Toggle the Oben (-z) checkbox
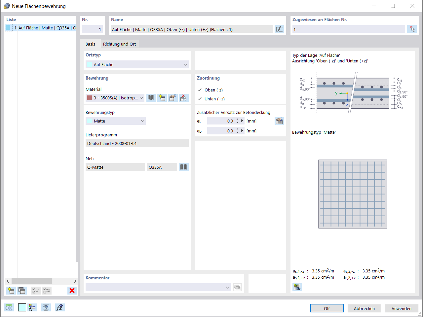423x317 pixels. pyautogui.click(x=200, y=89)
